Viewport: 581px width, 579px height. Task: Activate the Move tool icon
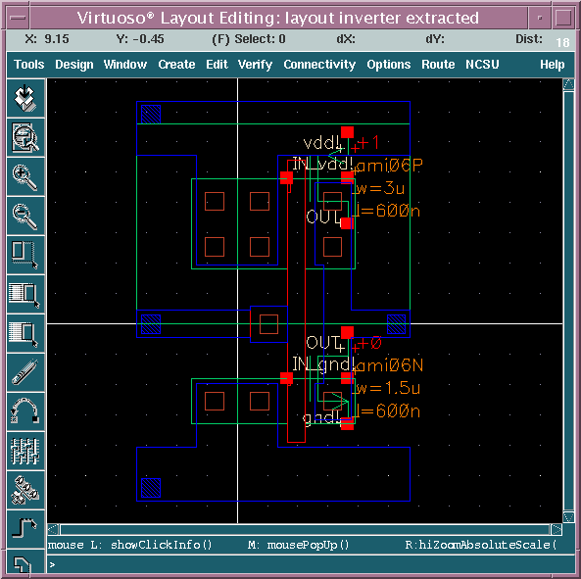pos(25,334)
